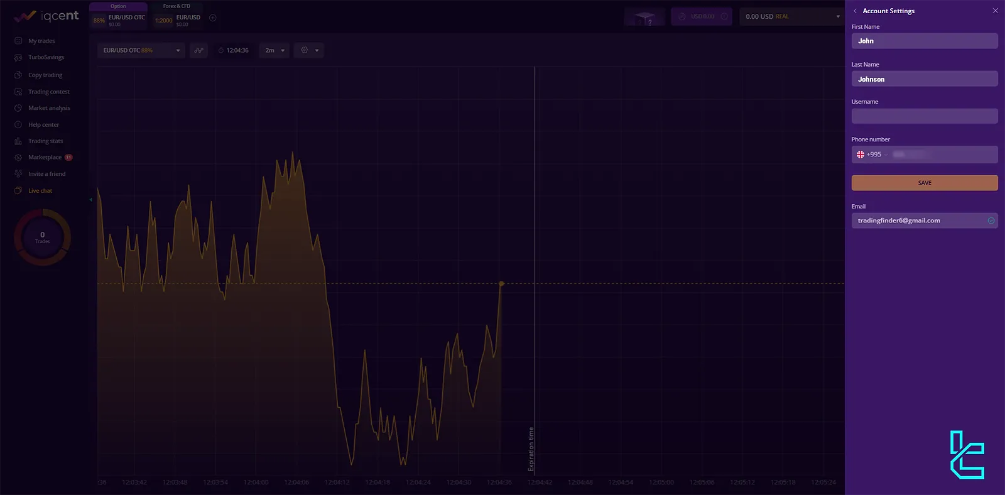1005x495 pixels.
Task: Click the mystery box icon
Action: [644, 17]
